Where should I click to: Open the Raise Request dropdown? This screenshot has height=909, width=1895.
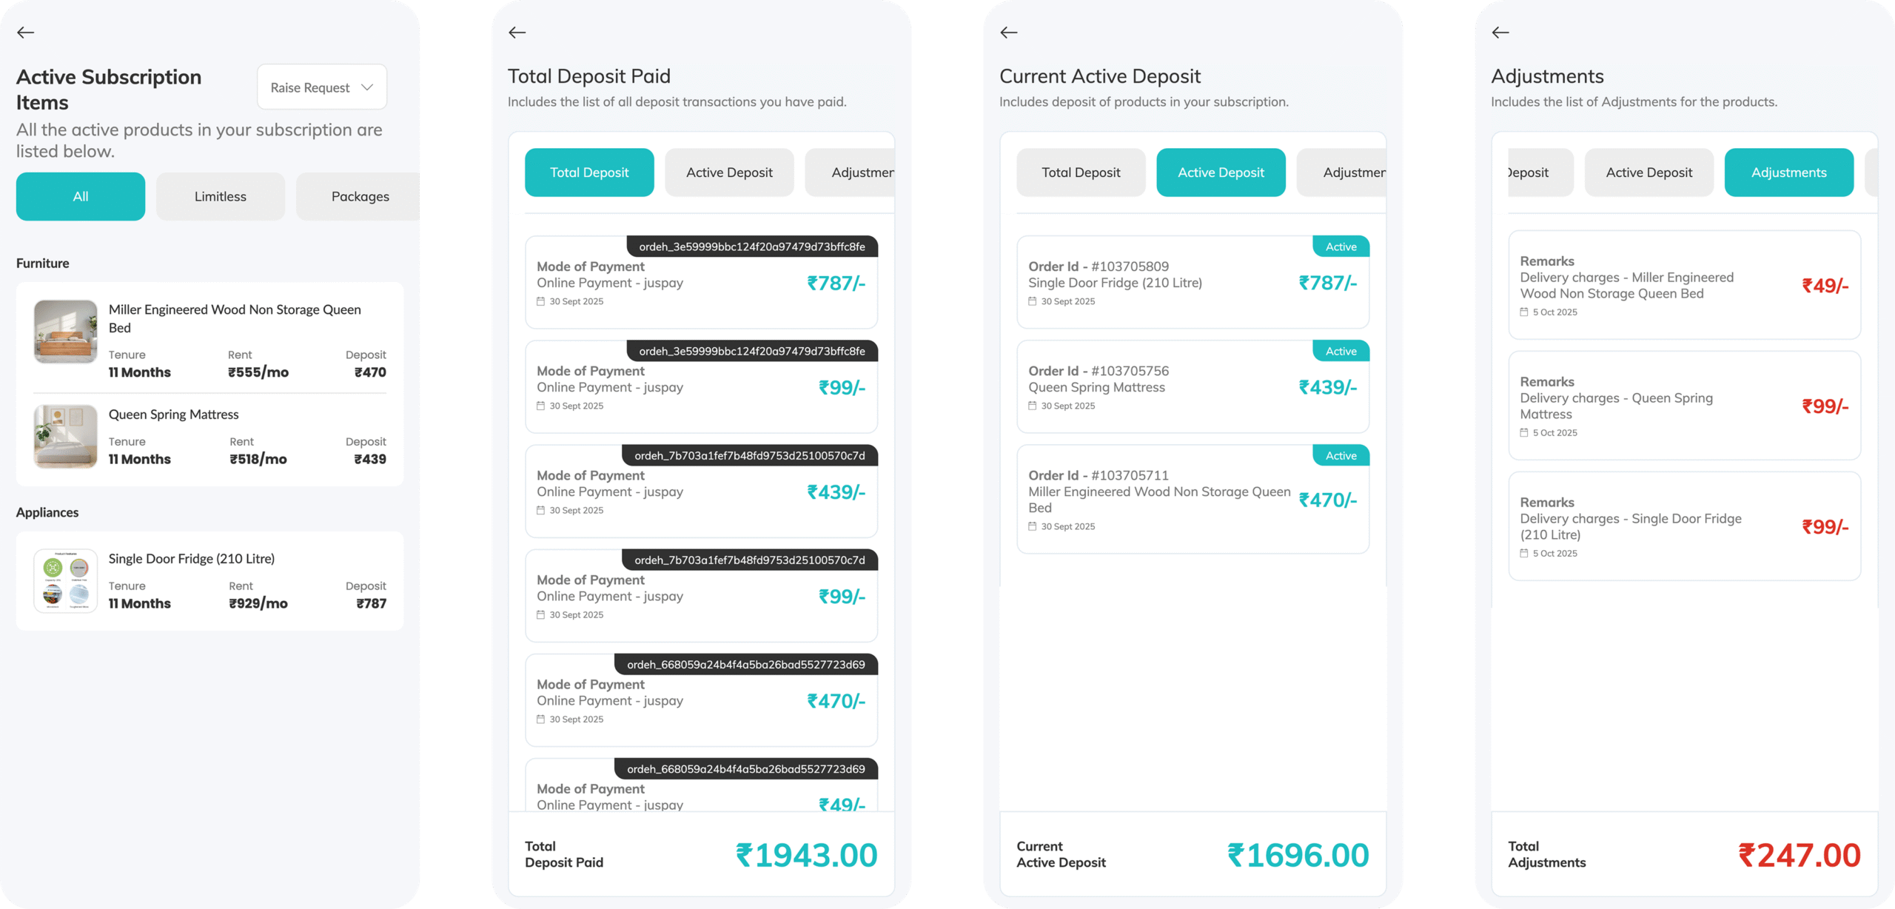click(x=322, y=87)
